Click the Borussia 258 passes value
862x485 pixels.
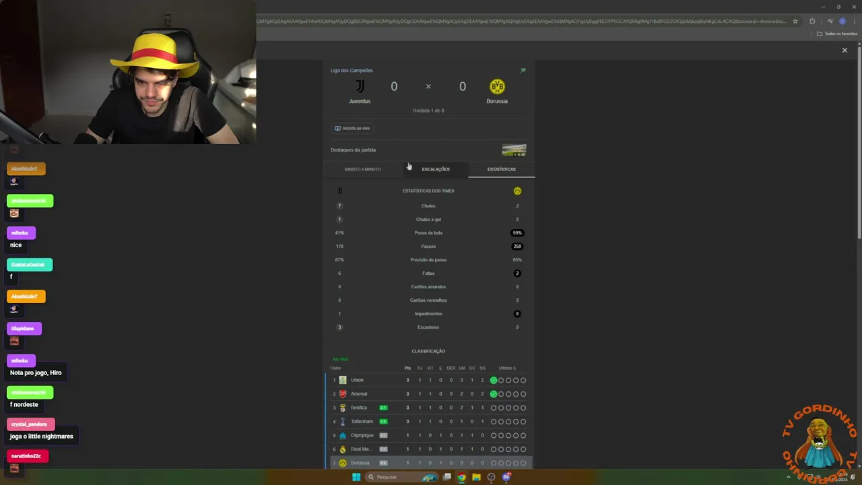point(517,246)
